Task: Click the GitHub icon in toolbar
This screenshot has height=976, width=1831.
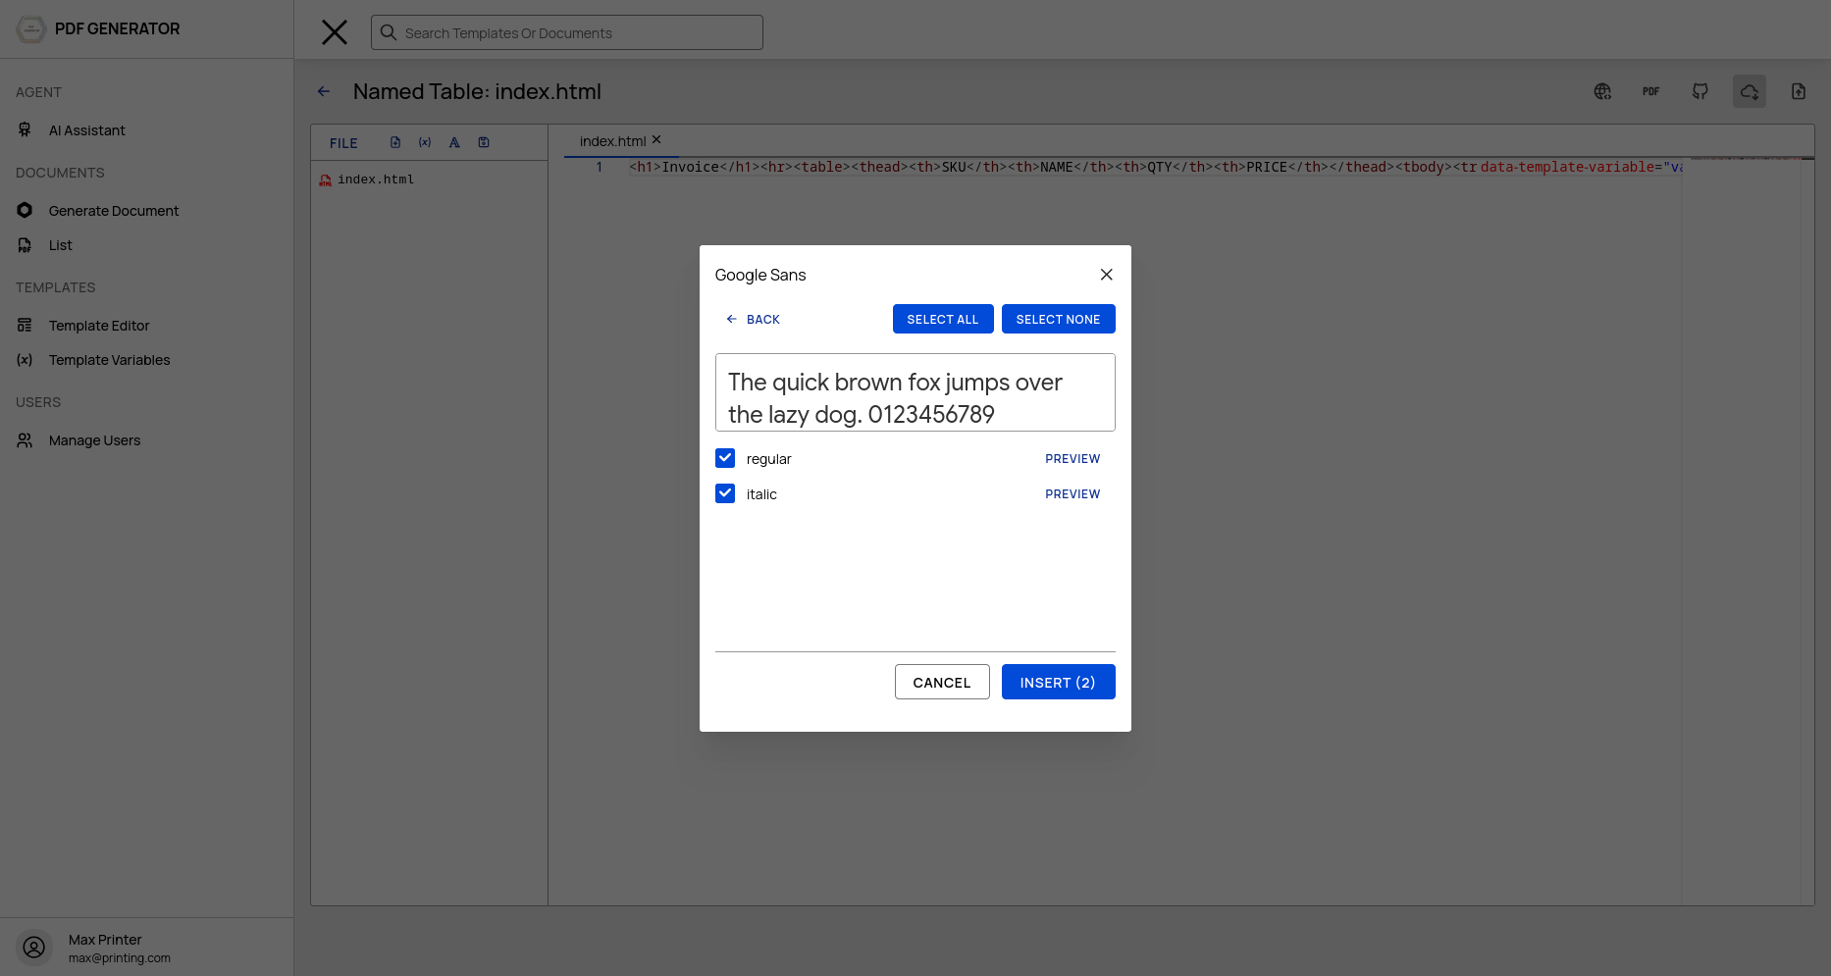Action: click(1700, 91)
